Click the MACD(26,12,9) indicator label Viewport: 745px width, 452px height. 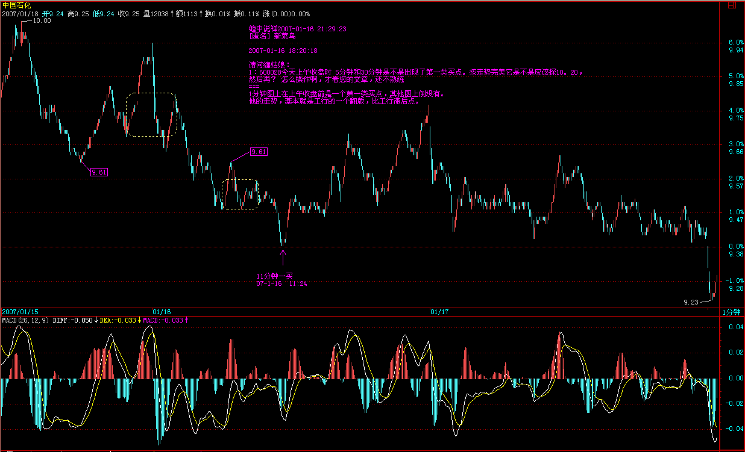26,320
